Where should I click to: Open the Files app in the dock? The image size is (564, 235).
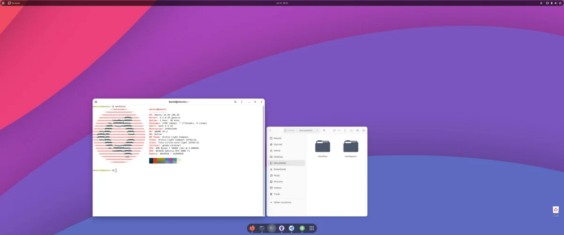(262, 228)
